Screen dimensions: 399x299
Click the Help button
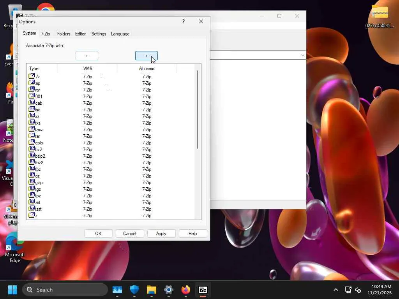coord(193,234)
